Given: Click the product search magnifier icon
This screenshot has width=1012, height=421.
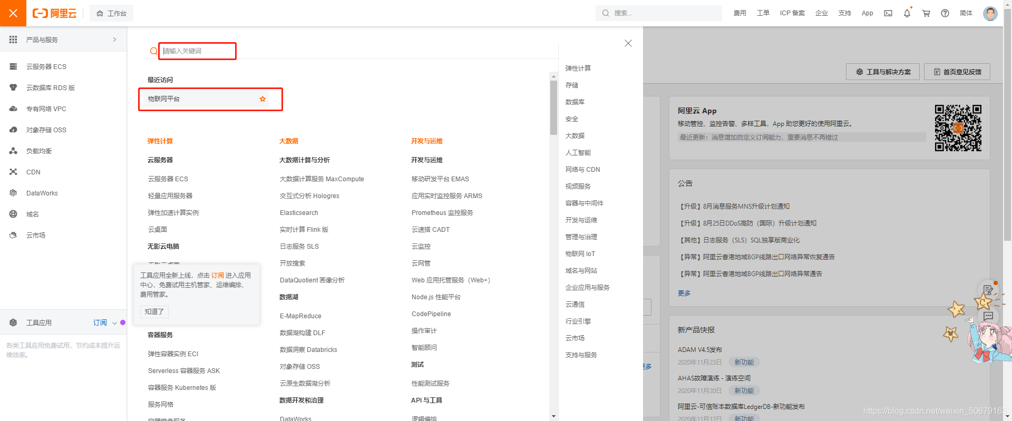Looking at the screenshot, I should click(153, 51).
